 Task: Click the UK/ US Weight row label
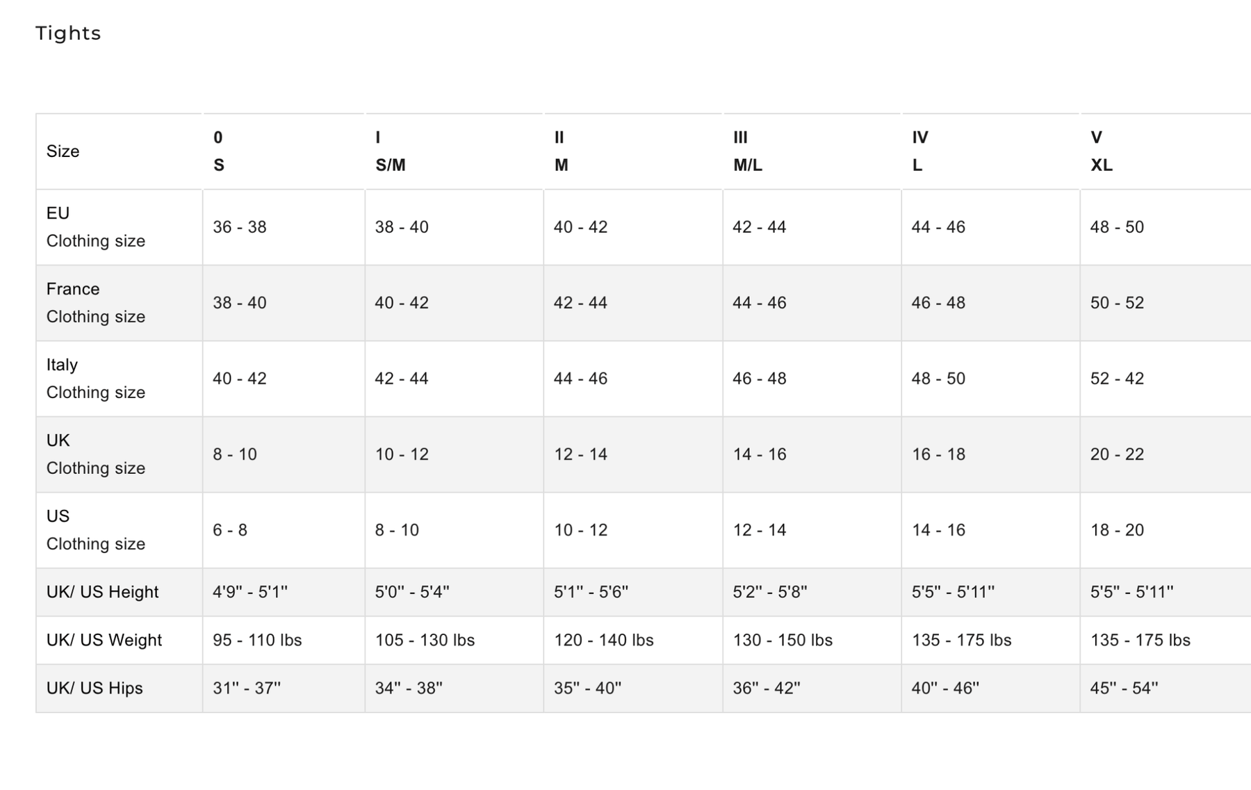coord(104,640)
